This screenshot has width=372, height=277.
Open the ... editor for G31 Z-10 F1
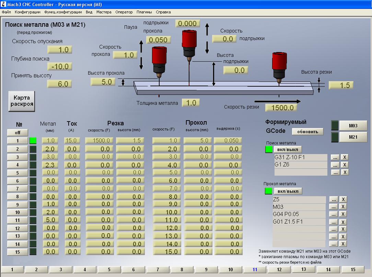pyautogui.click(x=335, y=157)
